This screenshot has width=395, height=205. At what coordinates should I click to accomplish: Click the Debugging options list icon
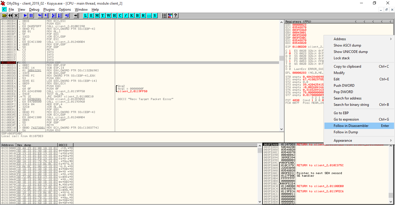[164, 15]
